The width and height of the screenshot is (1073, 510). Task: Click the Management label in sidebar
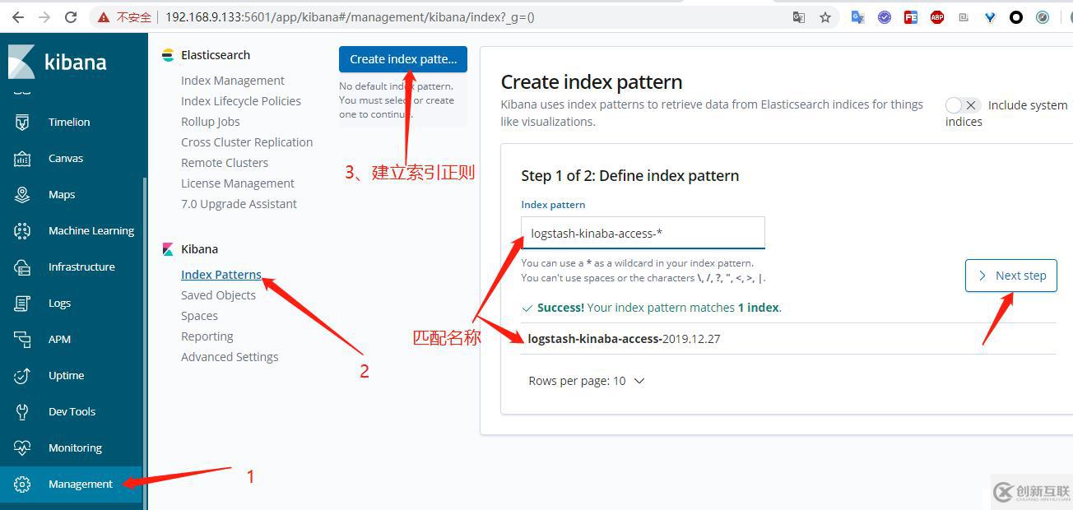coord(81,484)
